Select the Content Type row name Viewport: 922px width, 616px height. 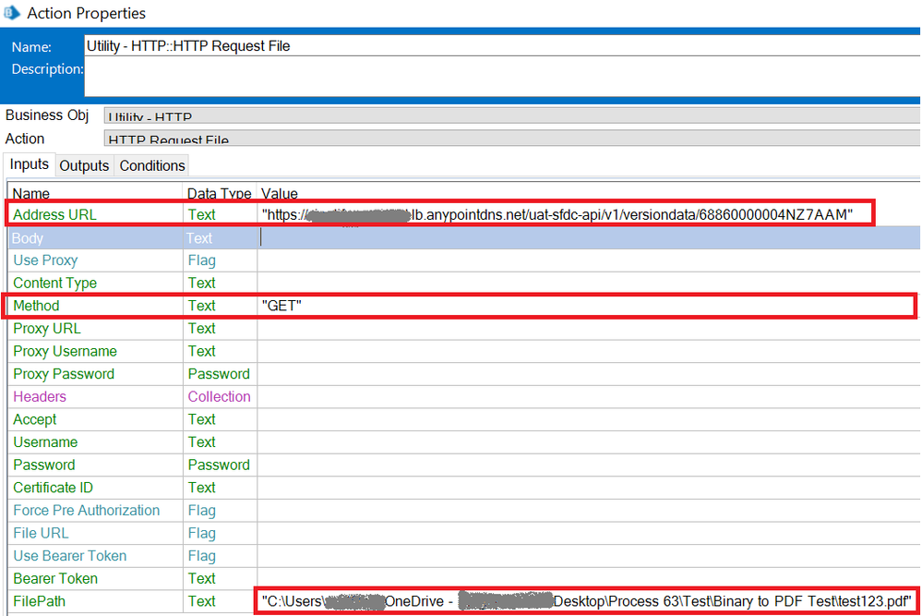54,283
